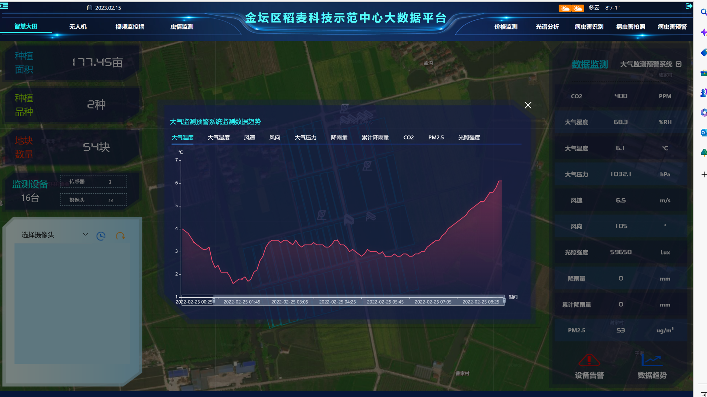This screenshot has width=707, height=397.
Task: Open the 数据趋势 chart icon
Action: (652, 361)
